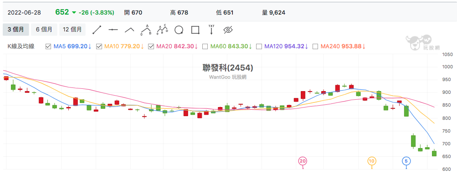
Task: Select the 0-A-B wave drawing tool
Action: point(146,30)
